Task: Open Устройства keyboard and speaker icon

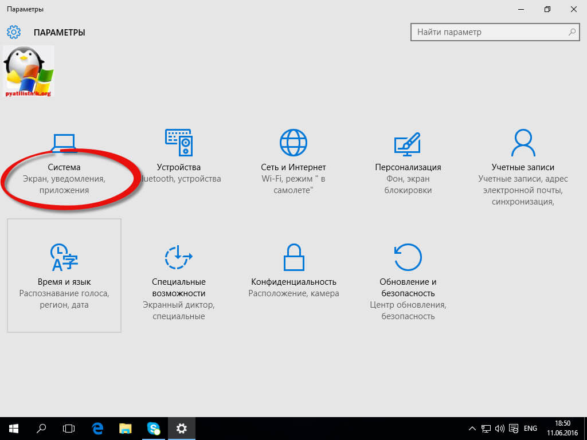Action: (179, 143)
